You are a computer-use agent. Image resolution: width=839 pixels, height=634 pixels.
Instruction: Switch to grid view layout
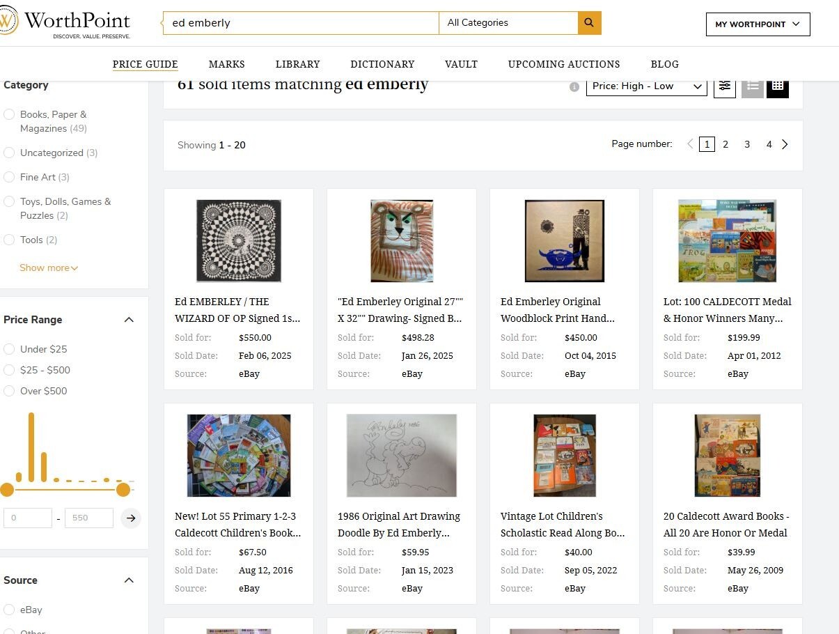pyautogui.click(x=778, y=86)
